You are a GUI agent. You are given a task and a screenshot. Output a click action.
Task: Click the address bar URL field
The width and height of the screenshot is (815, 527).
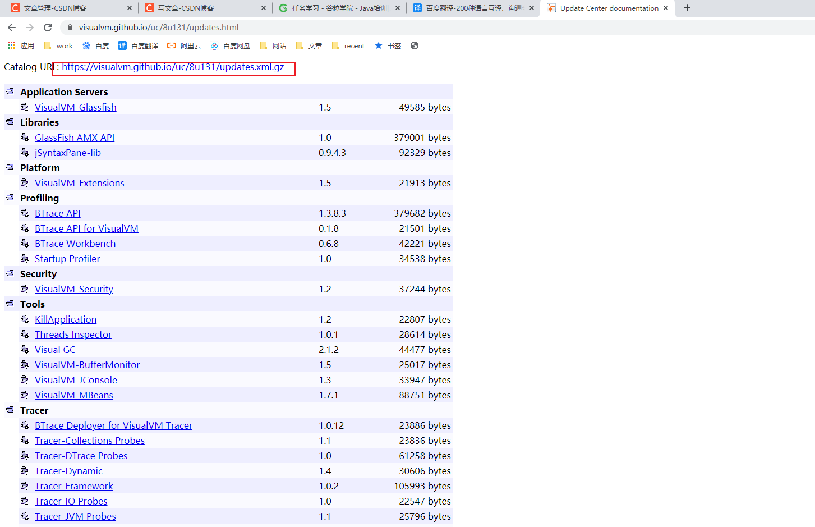coord(438,28)
